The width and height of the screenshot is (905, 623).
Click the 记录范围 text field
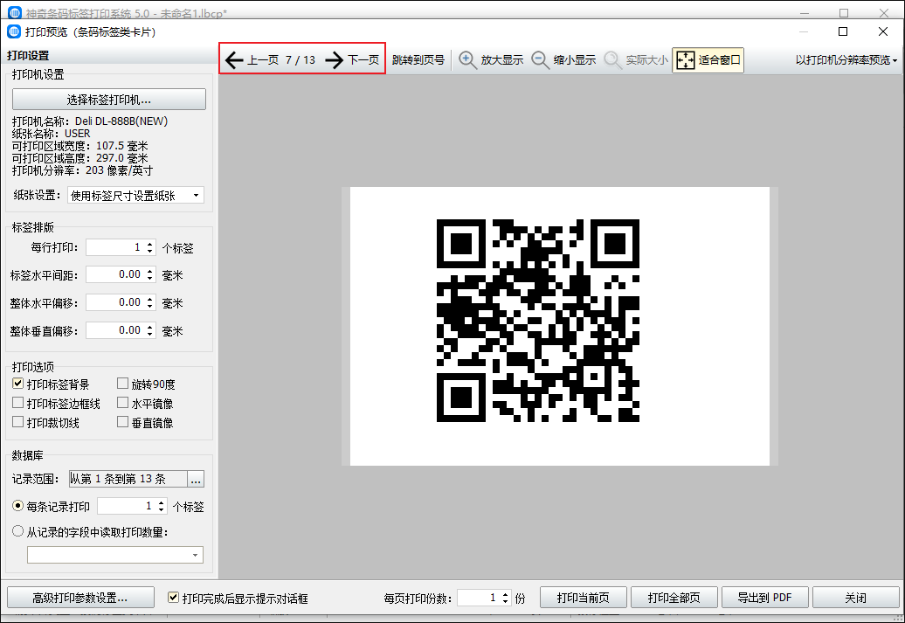tap(128, 479)
